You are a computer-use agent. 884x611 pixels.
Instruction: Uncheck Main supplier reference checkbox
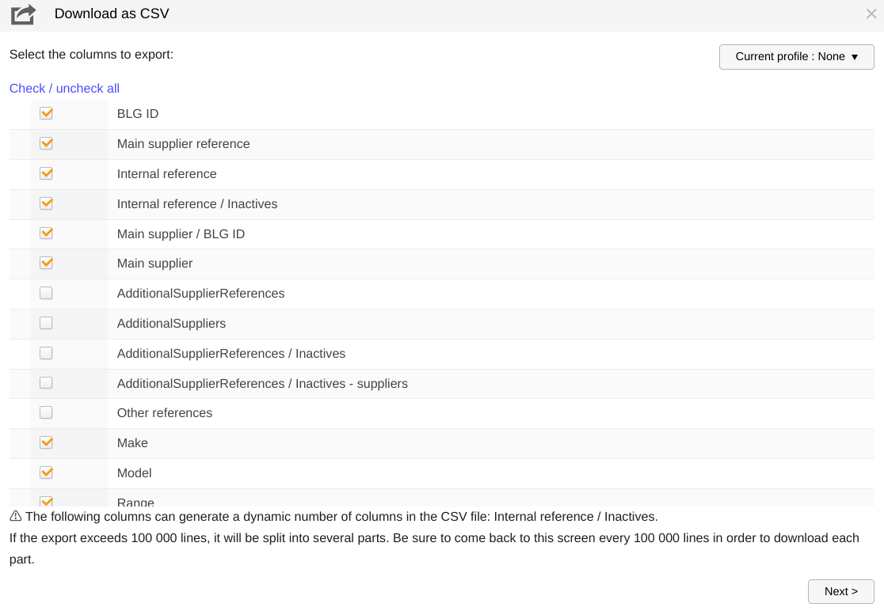click(x=46, y=143)
